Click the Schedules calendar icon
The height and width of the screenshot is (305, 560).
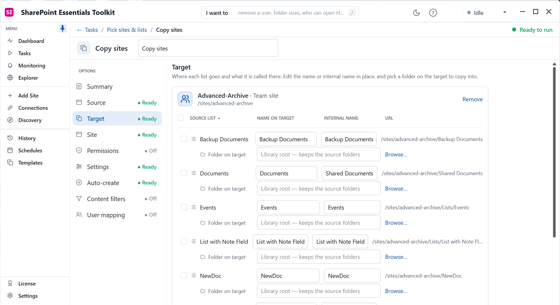pyautogui.click(x=10, y=150)
